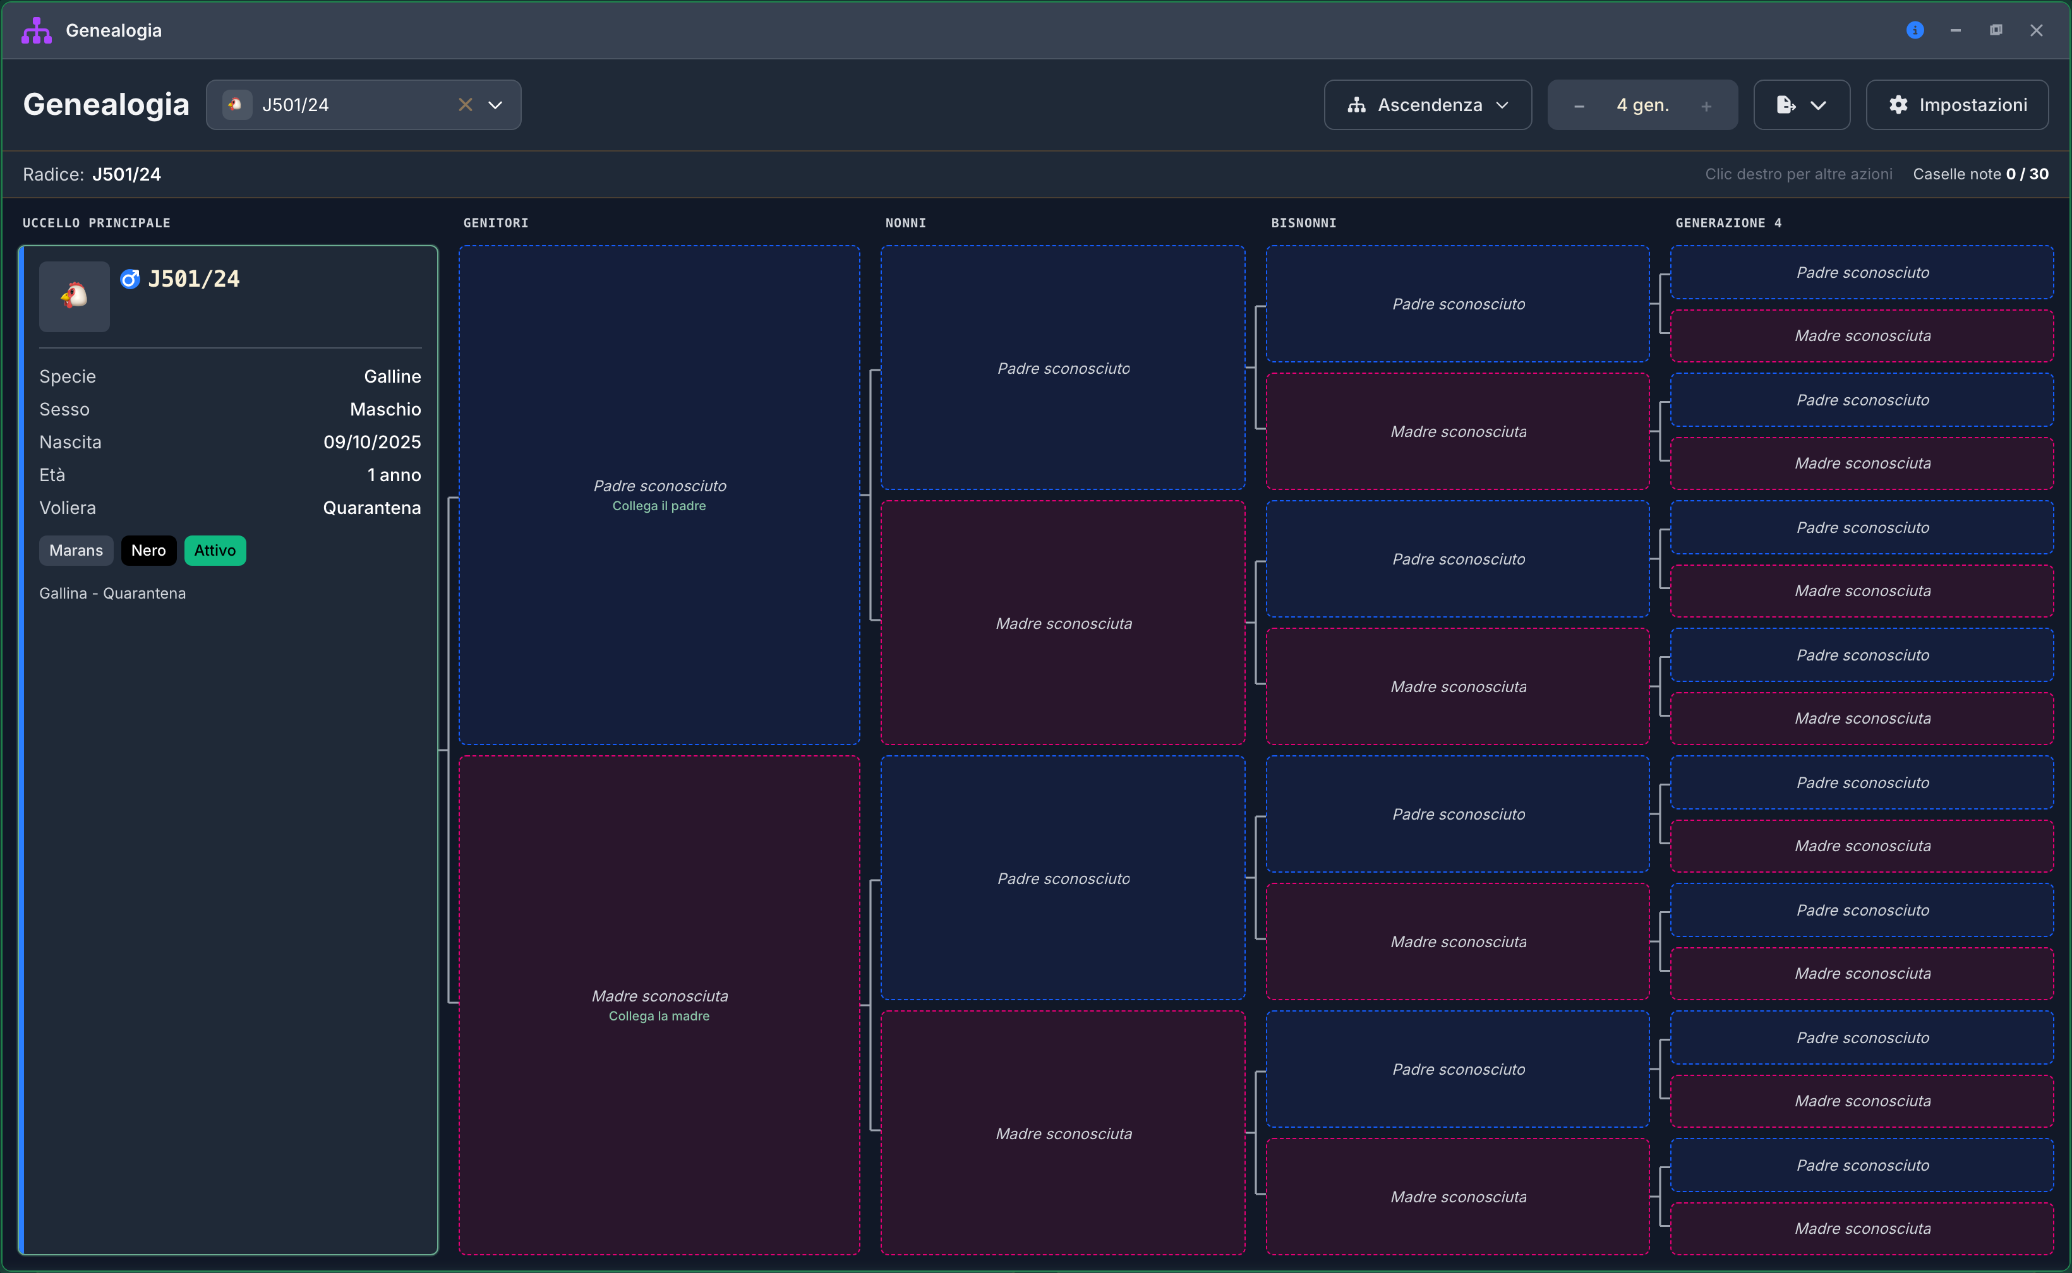
Task: Select the bottommost Madre sconosciuta under Bisnonni
Action: (1457, 1197)
